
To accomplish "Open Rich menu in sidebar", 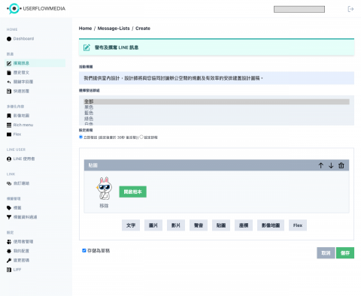I will [23, 125].
